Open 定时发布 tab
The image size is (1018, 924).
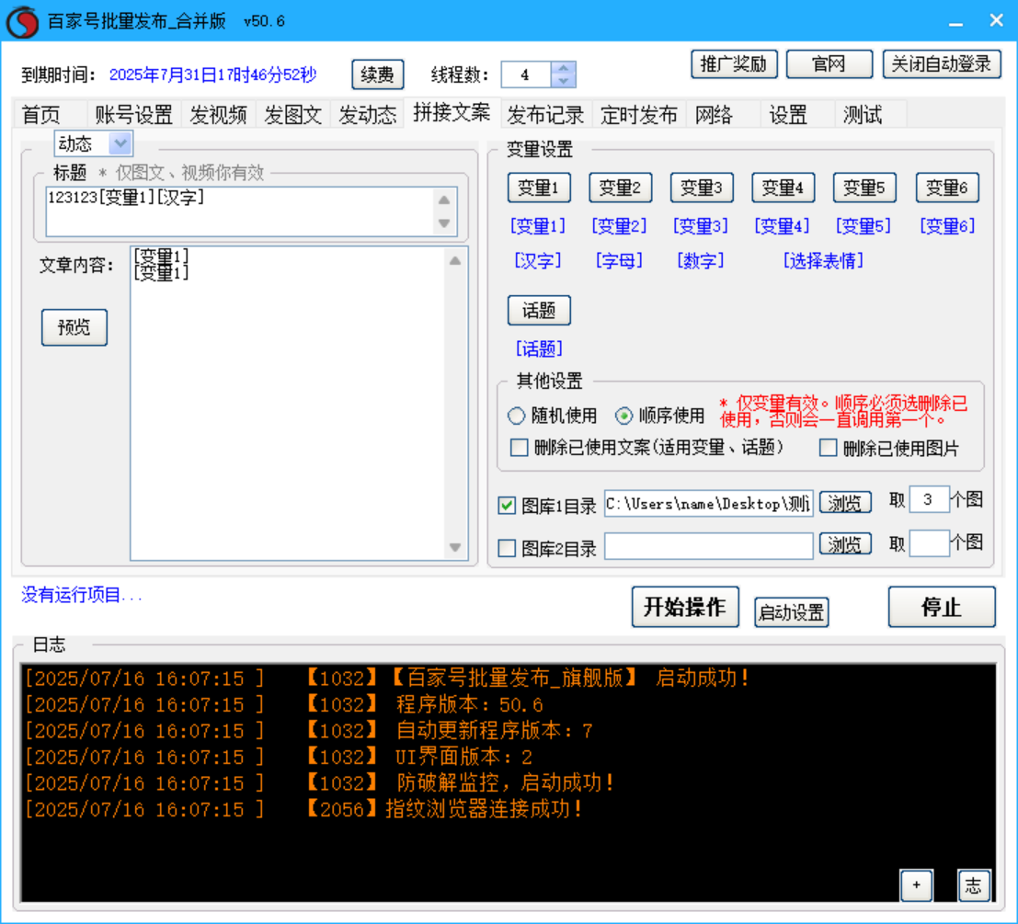639,115
